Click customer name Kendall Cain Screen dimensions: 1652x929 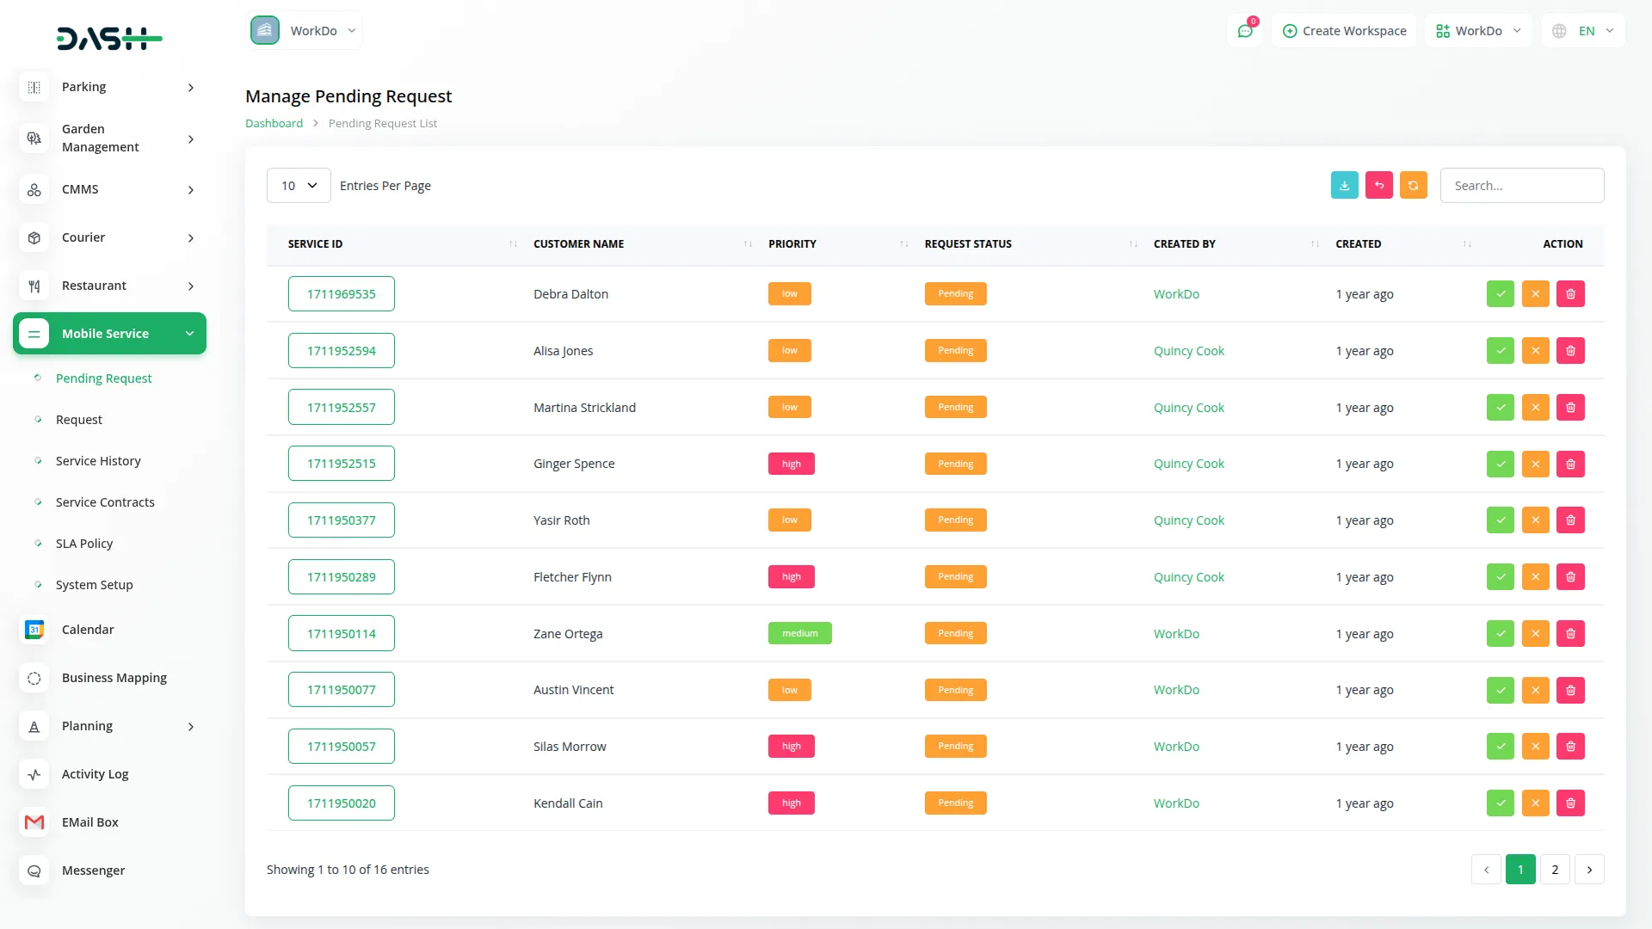click(568, 803)
